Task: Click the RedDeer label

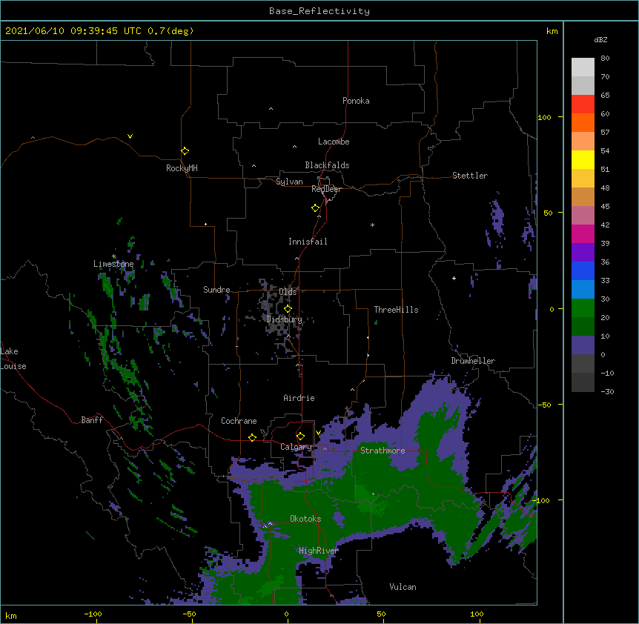Action: 326,189
